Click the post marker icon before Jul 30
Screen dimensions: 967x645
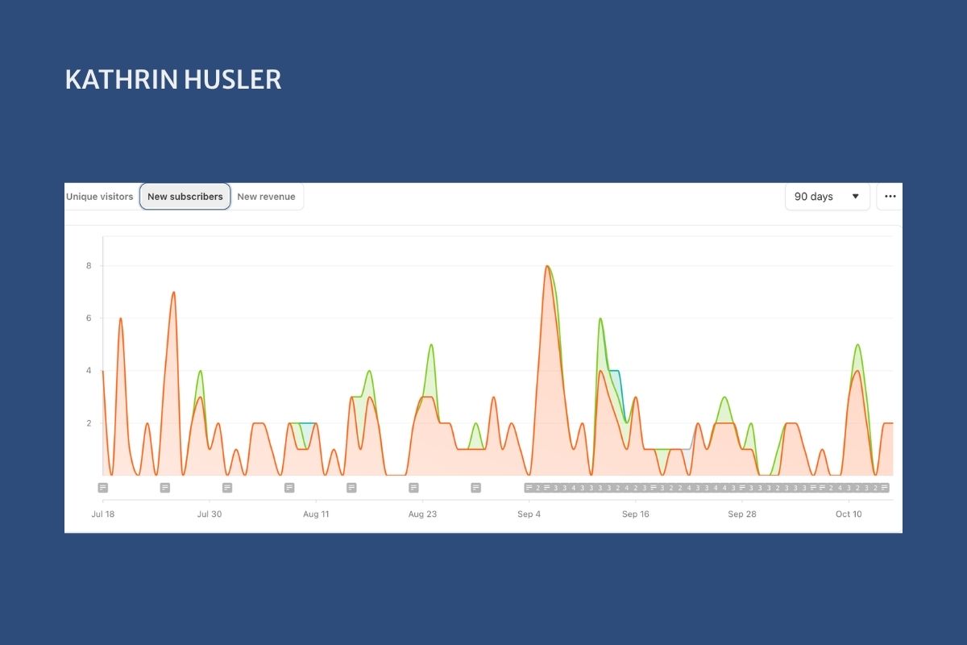click(x=227, y=488)
